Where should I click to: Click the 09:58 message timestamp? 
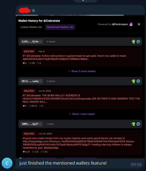tap(136, 165)
